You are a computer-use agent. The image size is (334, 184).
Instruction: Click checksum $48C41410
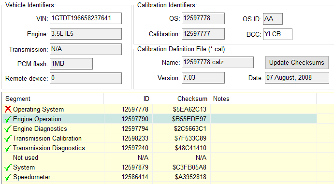coord(190,148)
